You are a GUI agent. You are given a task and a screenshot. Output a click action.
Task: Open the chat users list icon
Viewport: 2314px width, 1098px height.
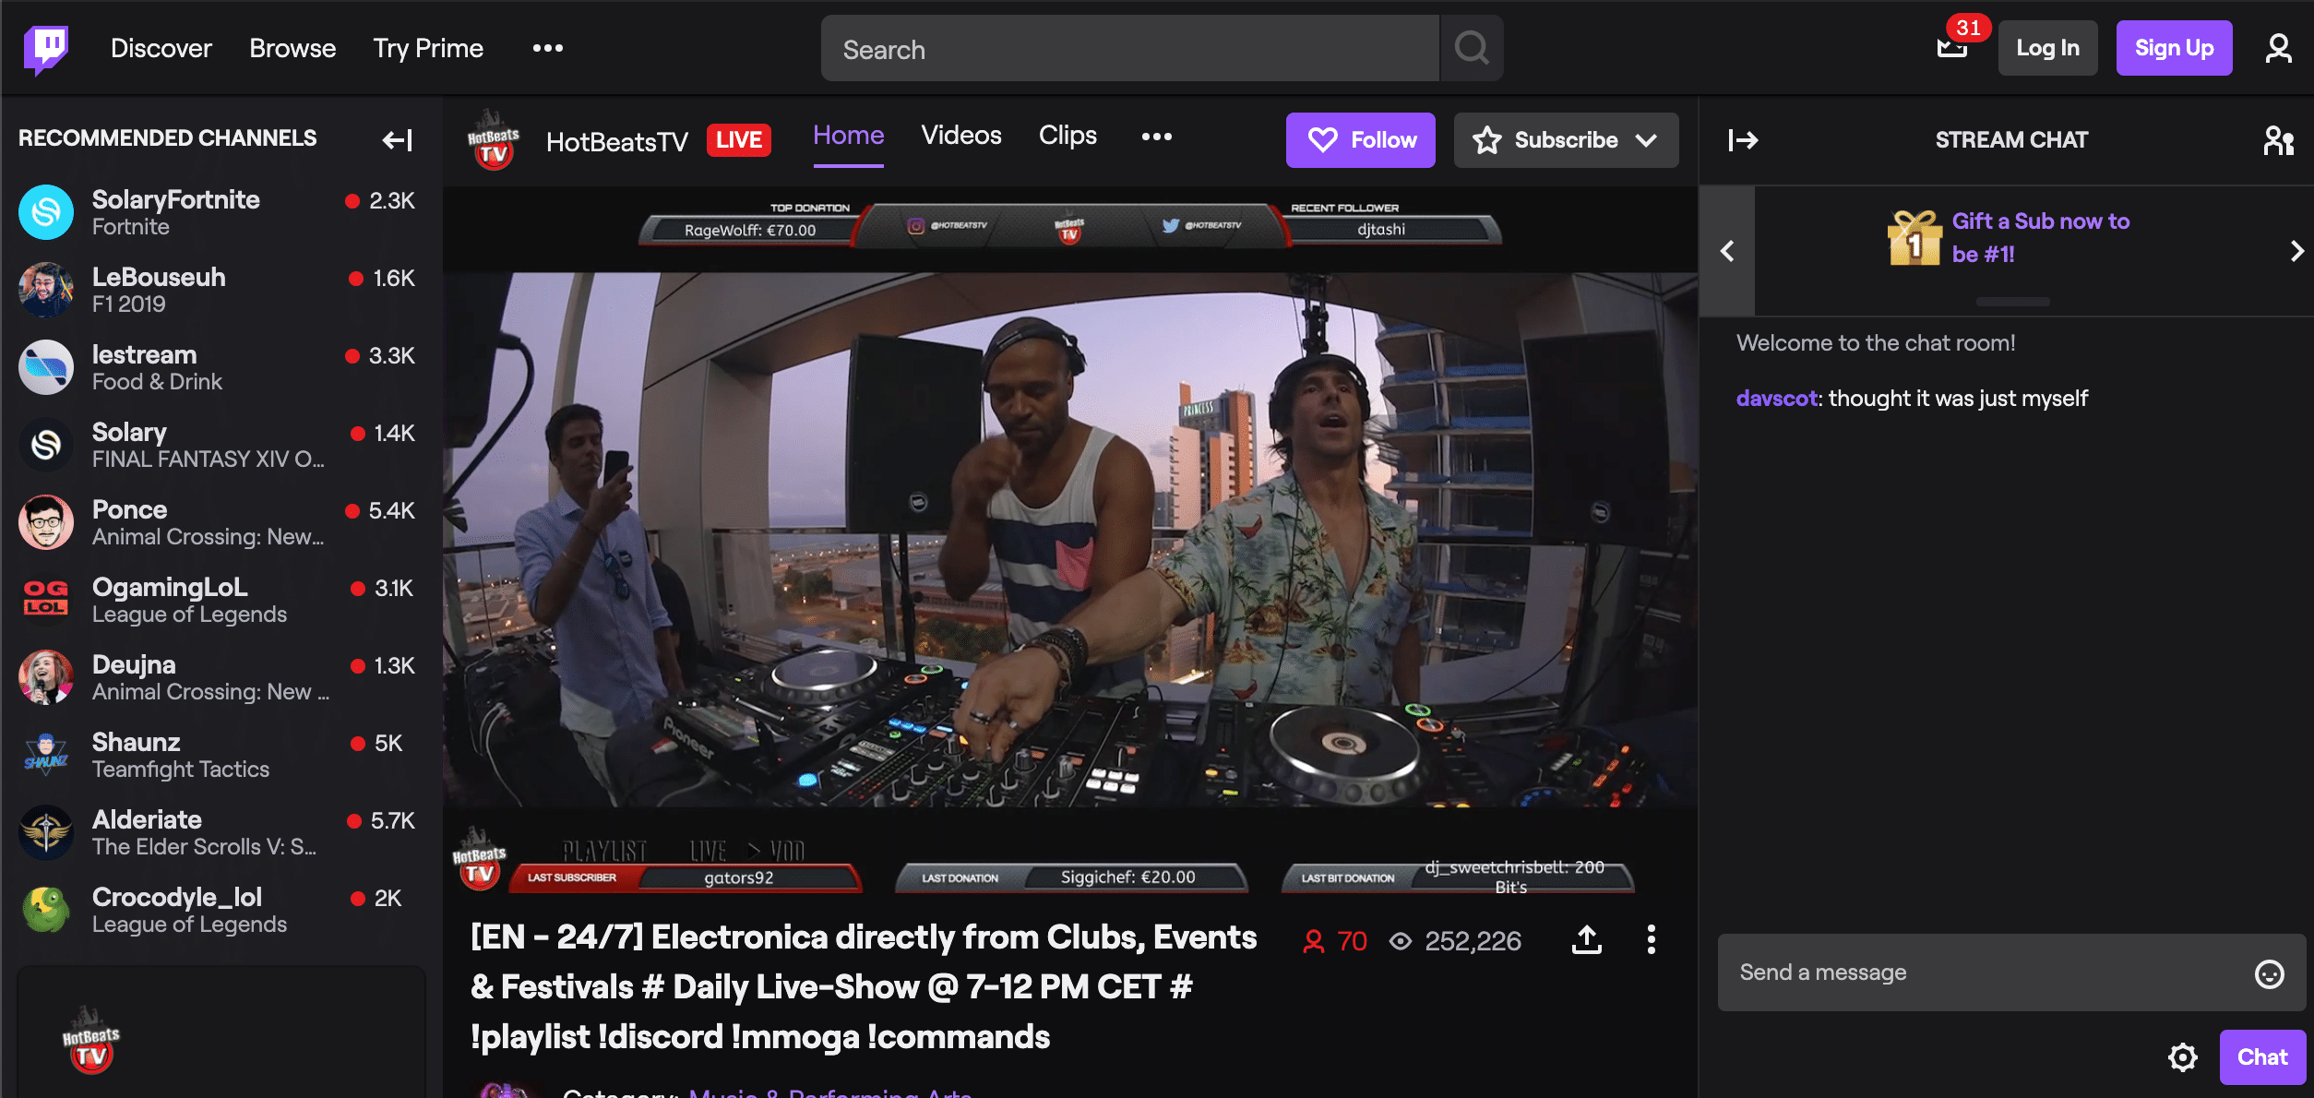pos(2278,140)
